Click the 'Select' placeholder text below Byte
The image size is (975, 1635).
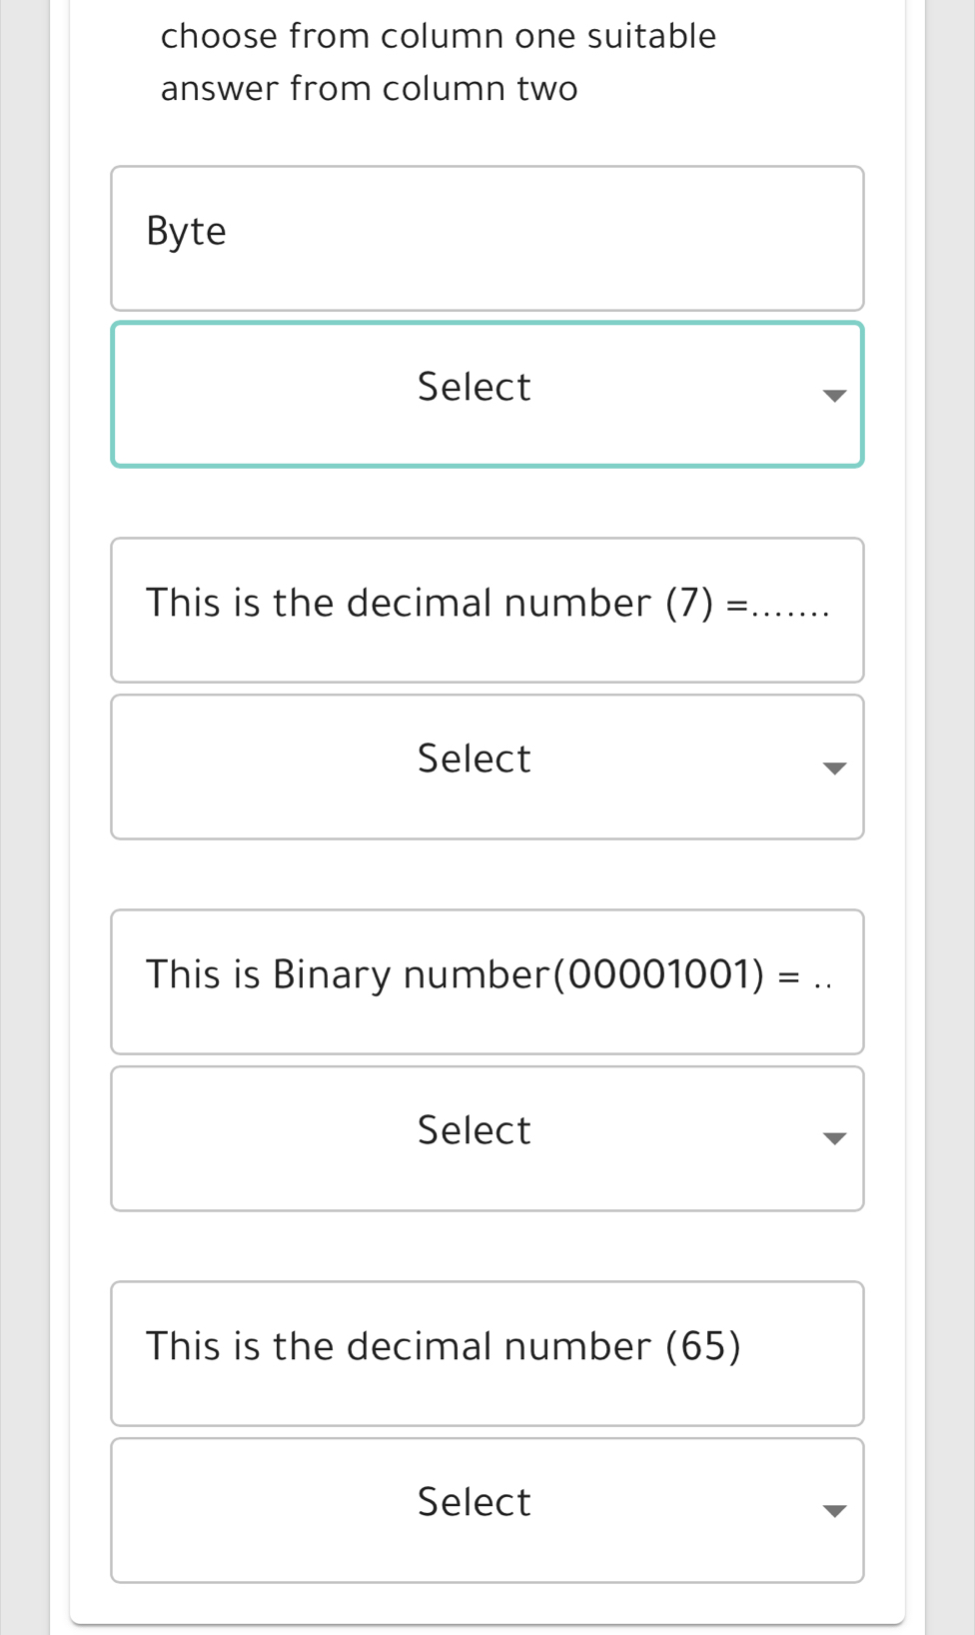(x=474, y=387)
